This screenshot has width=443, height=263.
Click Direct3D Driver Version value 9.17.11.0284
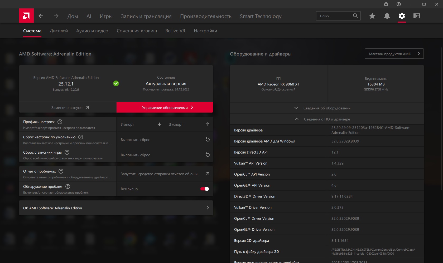pos(342,196)
